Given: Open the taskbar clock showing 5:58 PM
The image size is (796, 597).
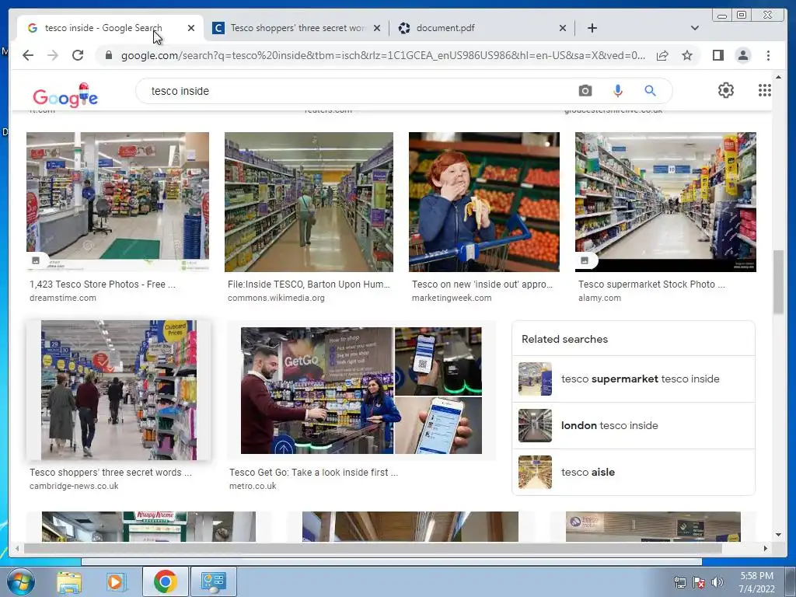Looking at the screenshot, I should click(x=756, y=582).
